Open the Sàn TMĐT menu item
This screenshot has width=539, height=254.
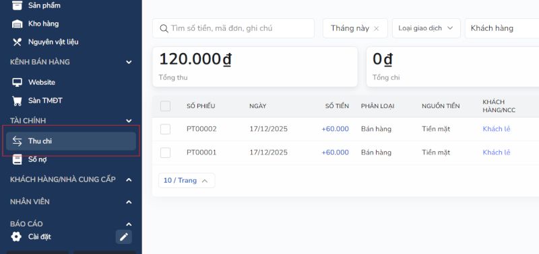point(45,101)
